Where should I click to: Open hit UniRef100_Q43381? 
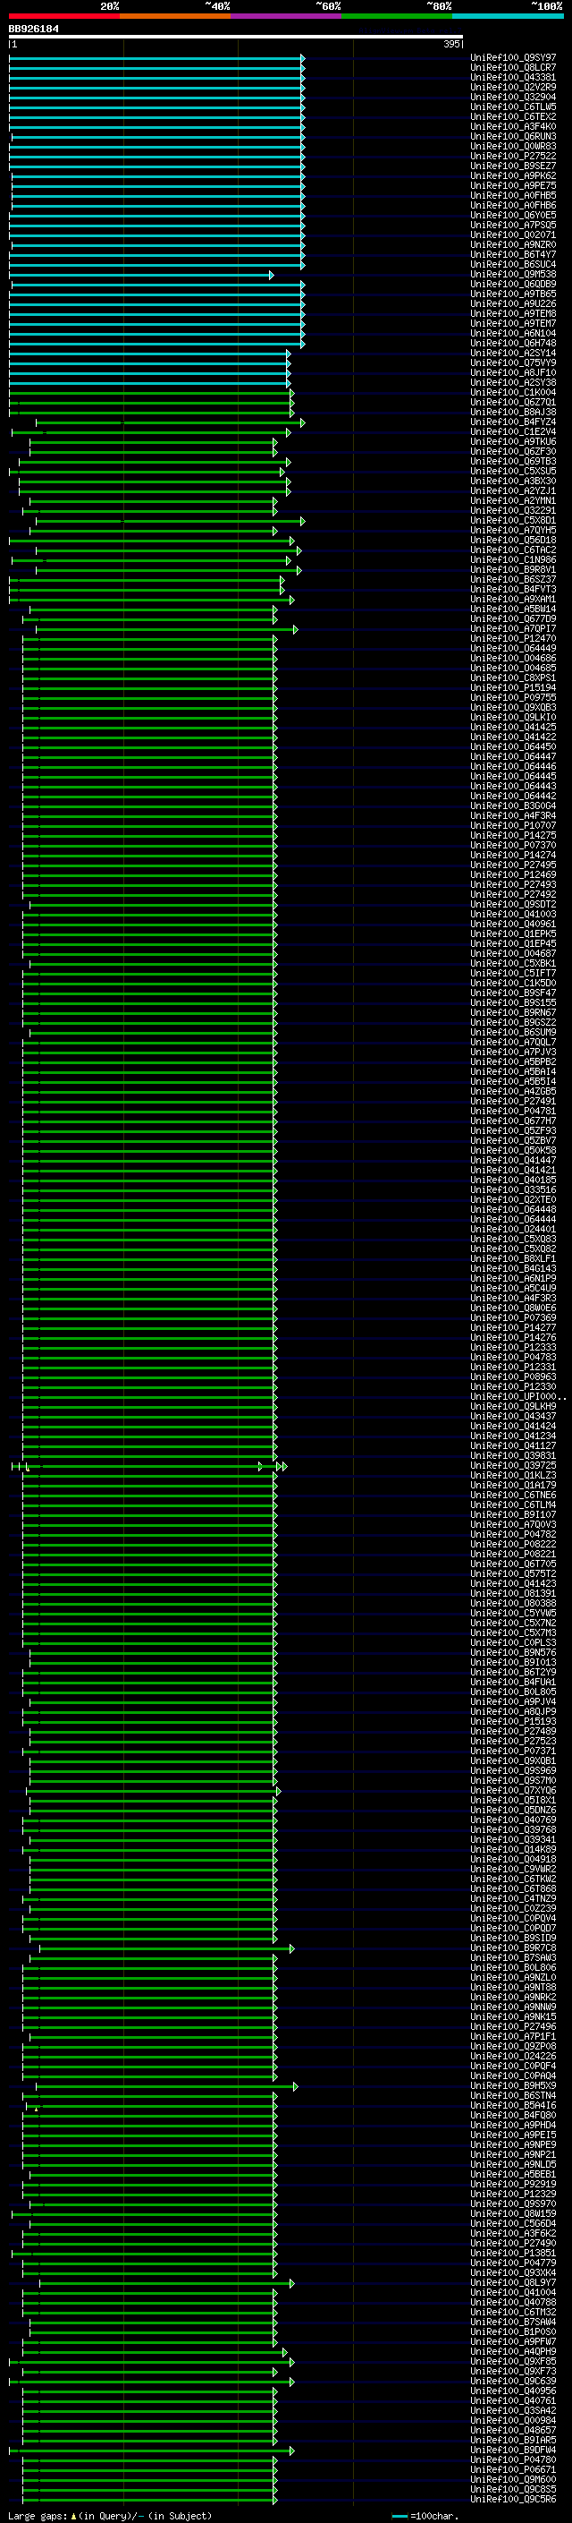513,77
